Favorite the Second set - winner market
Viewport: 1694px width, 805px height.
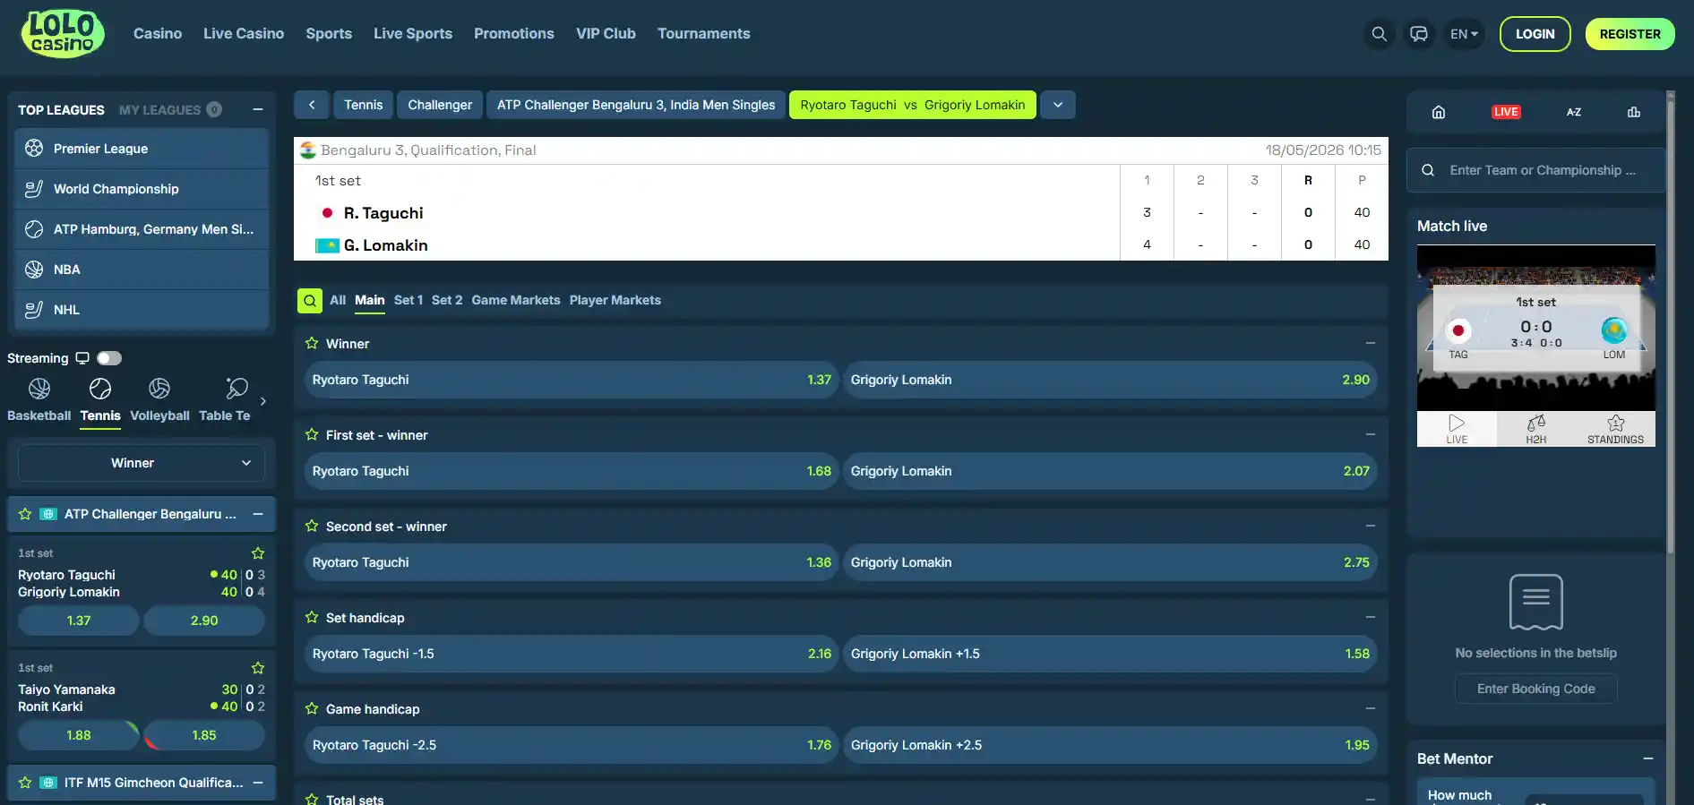coord(312,526)
